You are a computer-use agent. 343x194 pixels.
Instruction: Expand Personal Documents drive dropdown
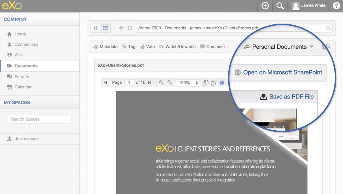click(x=279, y=47)
